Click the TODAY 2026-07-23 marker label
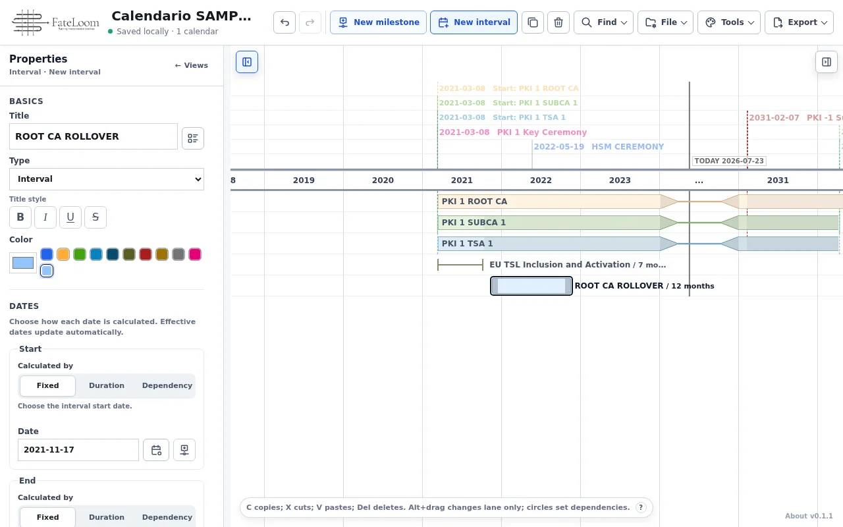 [729, 161]
